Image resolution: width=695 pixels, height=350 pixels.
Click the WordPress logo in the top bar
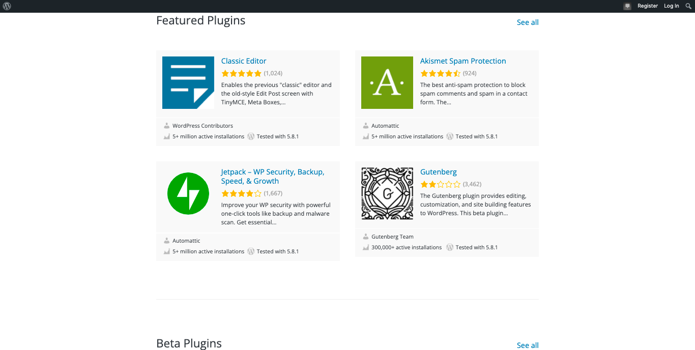[x=7, y=6]
